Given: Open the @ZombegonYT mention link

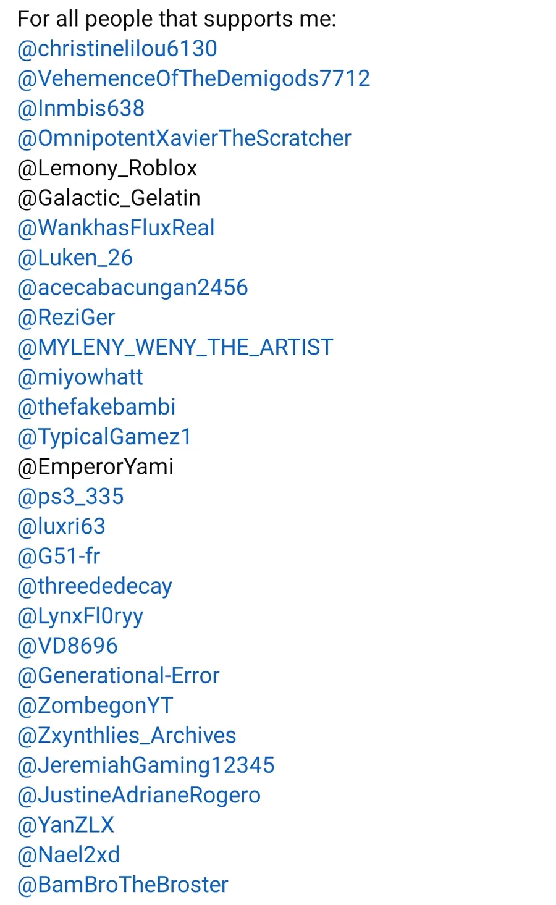Looking at the screenshot, I should (x=95, y=705).
